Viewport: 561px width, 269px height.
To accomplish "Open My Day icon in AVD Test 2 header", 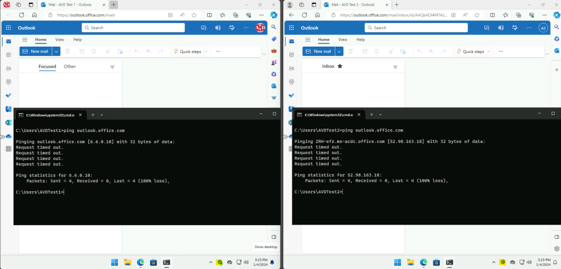I will tap(515, 27).
